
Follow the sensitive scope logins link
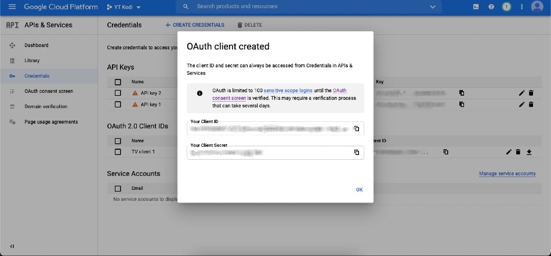[x=288, y=91]
